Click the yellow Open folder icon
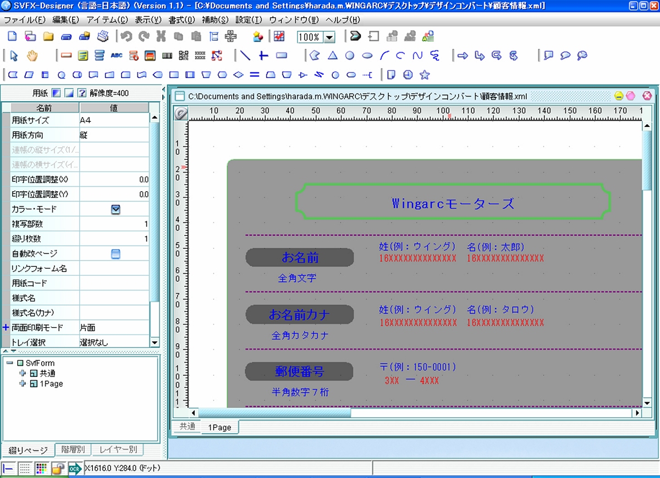 [x=48, y=37]
